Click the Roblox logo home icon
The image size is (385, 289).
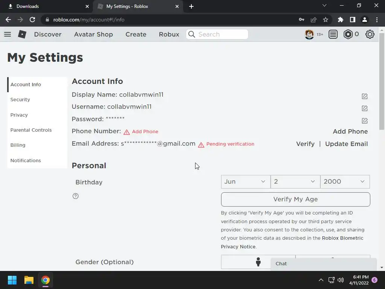(x=22, y=34)
